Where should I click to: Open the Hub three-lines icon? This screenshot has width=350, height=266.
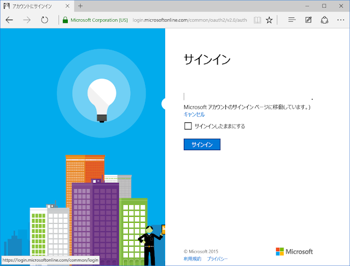pos(291,20)
